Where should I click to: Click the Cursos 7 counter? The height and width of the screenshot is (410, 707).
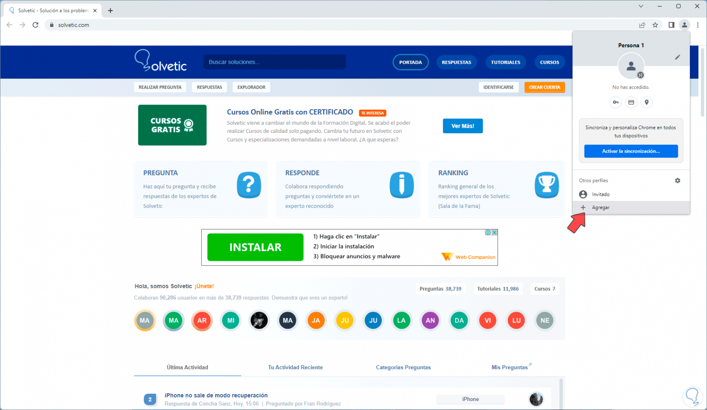click(545, 289)
